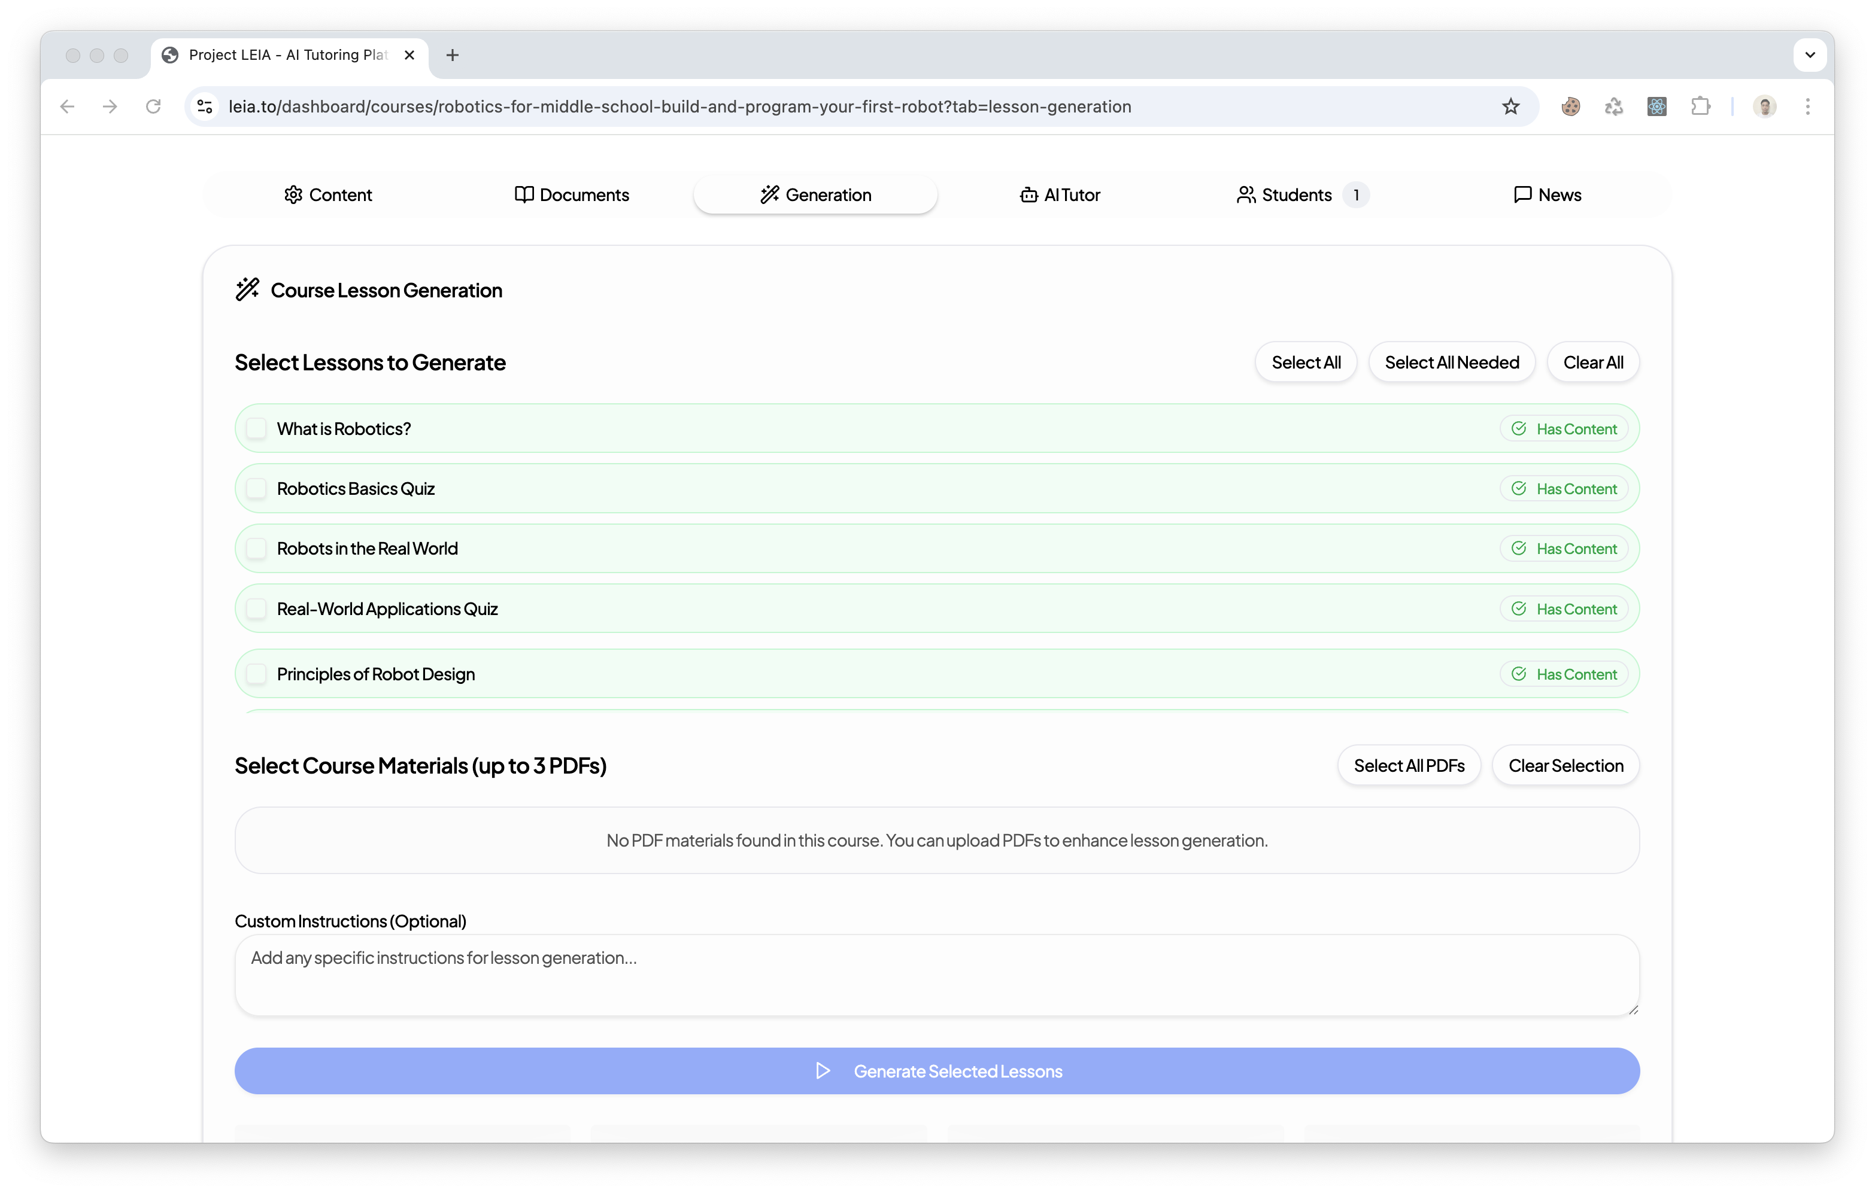Click the Select All Needed button
Image resolution: width=1875 pixels, height=1193 pixels.
[x=1451, y=363]
